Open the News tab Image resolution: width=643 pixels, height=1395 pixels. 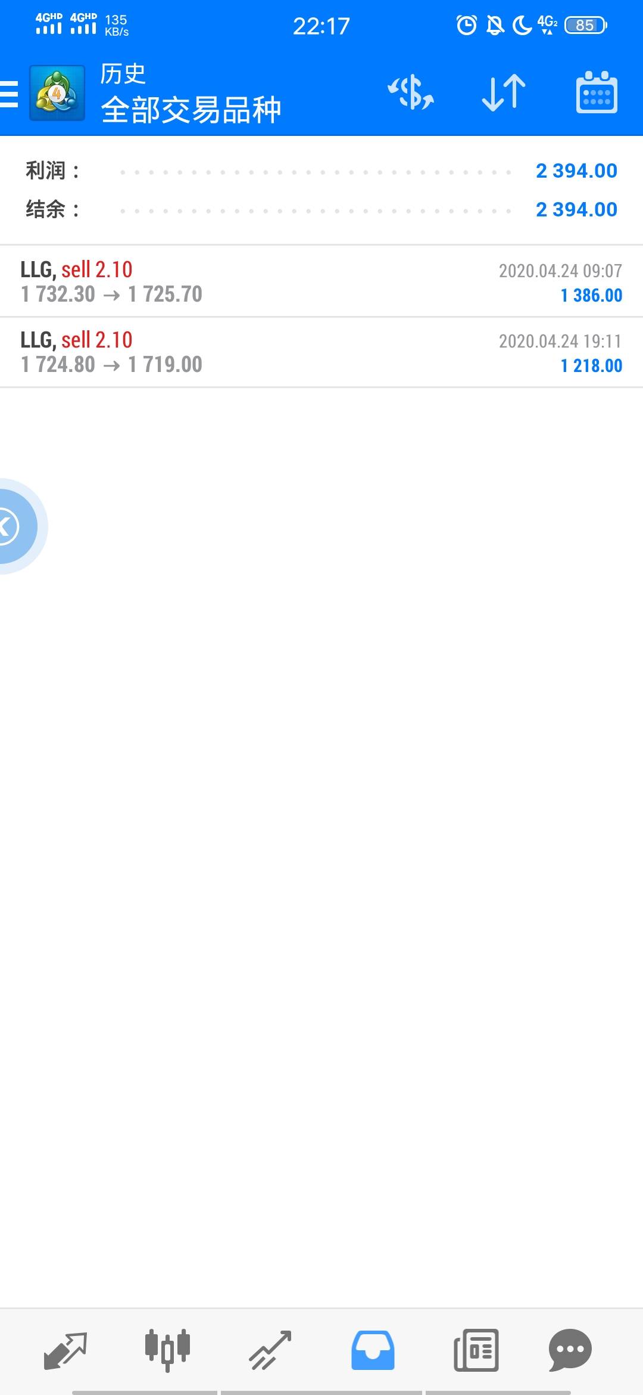476,1350
